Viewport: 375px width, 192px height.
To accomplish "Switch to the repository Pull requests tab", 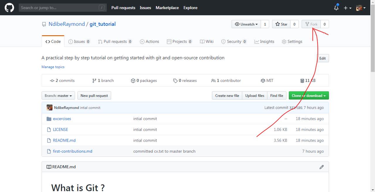I will (x=115, y=41).
